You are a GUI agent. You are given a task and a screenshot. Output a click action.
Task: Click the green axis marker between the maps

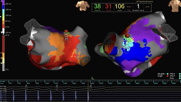coord(93,78)
